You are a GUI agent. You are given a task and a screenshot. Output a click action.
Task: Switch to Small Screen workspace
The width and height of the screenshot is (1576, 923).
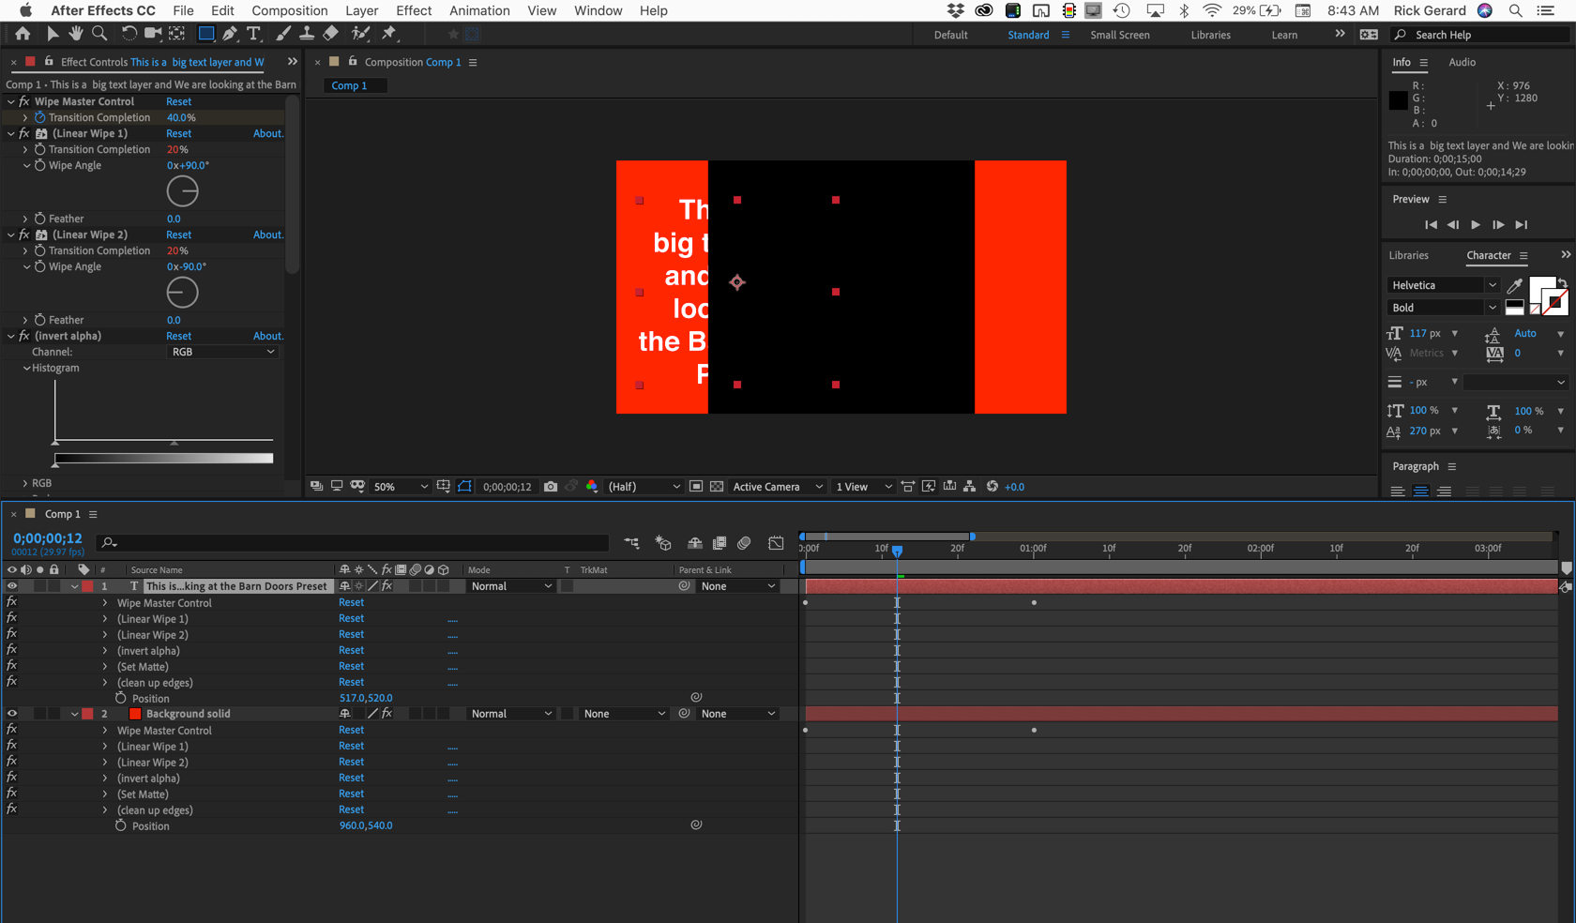coord(1119,35)
